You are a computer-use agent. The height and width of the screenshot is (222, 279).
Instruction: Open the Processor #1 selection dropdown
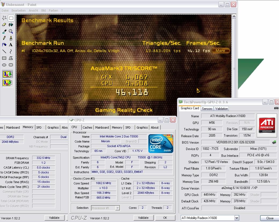click(x=105, y=208)
